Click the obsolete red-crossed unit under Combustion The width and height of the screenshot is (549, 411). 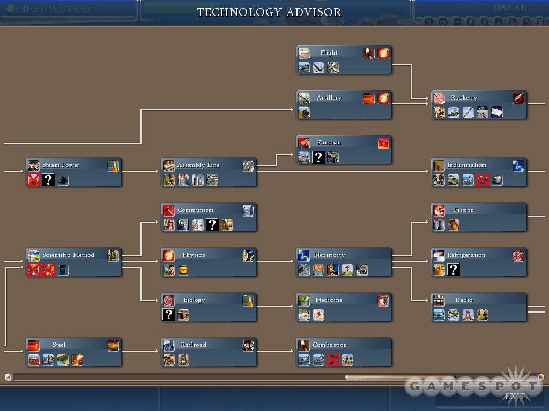[332, 360]
